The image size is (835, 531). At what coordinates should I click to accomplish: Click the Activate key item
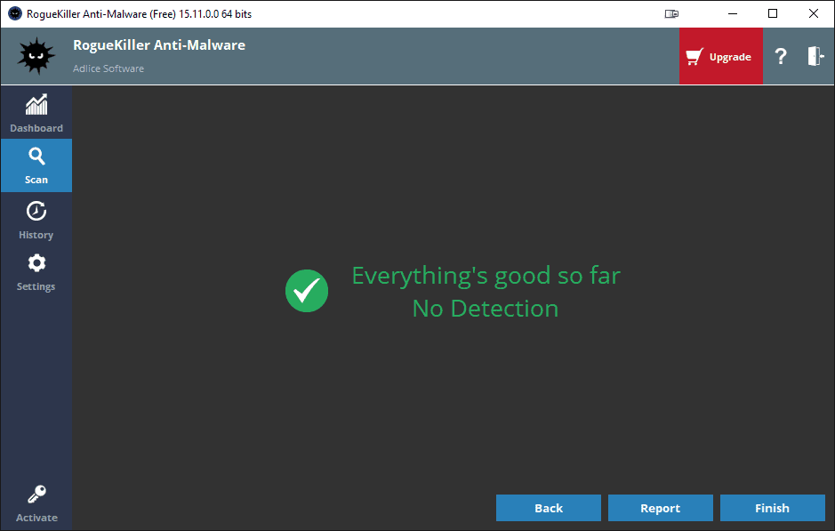pyautogui.click(x=36, y=503)
